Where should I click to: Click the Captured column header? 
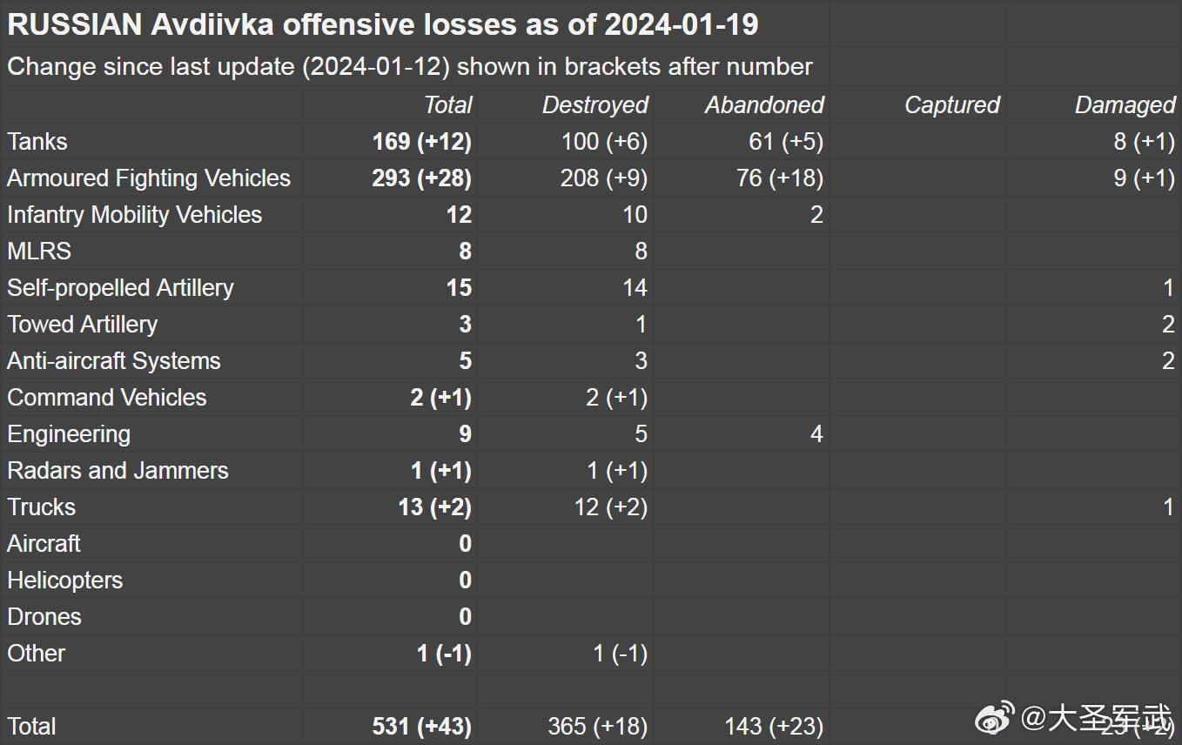[x=951, y=105]
